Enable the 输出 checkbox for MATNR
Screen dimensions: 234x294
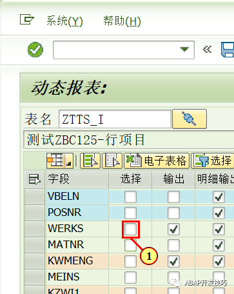(x=173, y=245)
